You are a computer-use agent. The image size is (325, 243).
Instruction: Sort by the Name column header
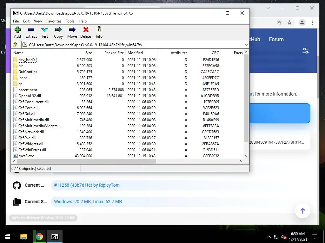36,53
